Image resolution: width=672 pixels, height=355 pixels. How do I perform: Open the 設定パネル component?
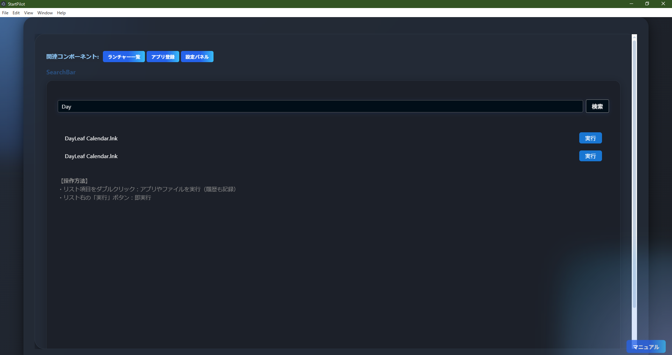pos(197,57)
